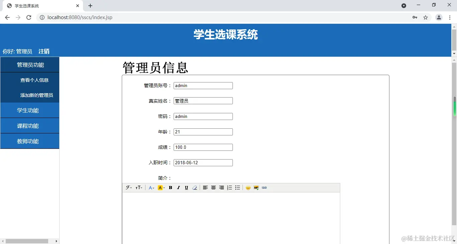
Task: Toggle center text alignment
Action: click(213, 187)
